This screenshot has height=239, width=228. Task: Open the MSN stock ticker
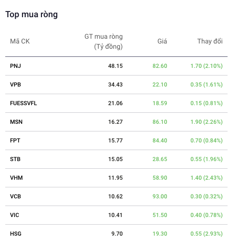[x=16, y=122]
